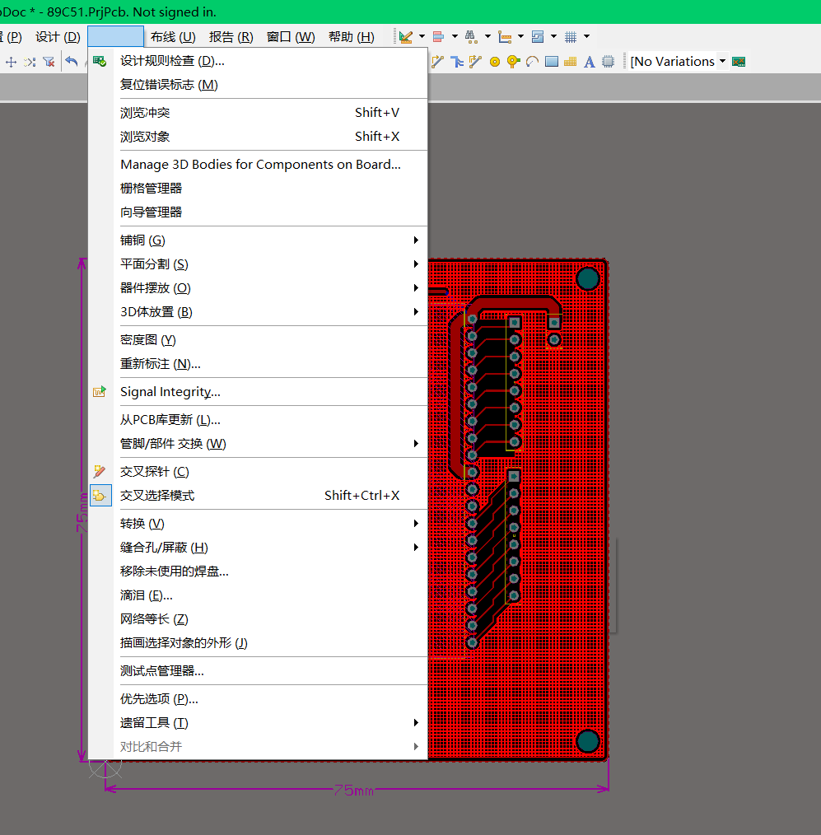Choose 交叉探针 (C) menu entry
821x835 pixels.
(258, 472)
